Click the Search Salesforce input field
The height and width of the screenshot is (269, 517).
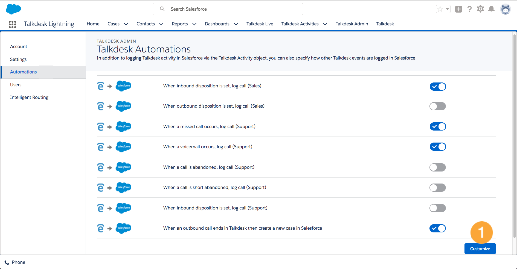pyautogui.click(x=228, y=9)
